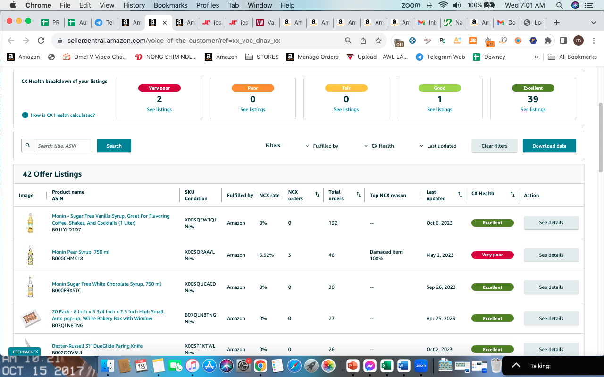This screenshot has width=604, height=377.
Task: Click the bakery box product thumbnail
Action: (x=30, y=319)
